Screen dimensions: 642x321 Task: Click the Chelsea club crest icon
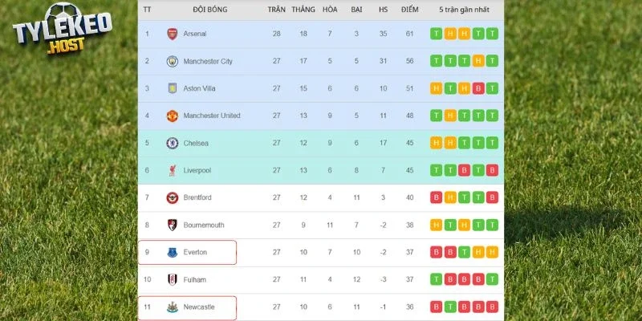[x=172, y=143]
